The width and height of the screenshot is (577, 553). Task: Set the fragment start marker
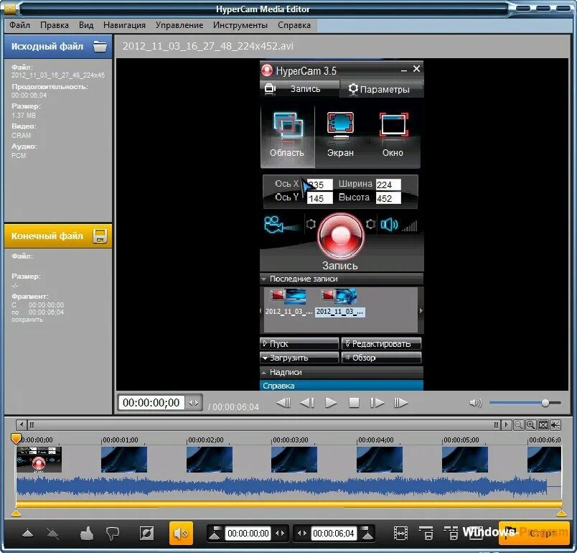point(215,533)
